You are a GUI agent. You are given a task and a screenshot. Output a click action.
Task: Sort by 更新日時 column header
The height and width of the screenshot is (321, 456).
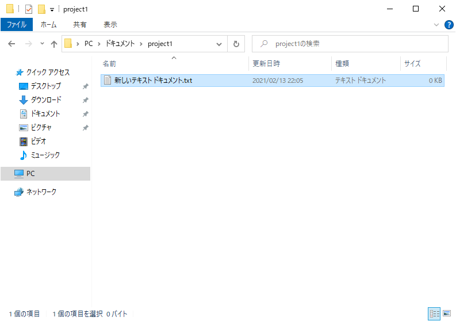(266, 63)
